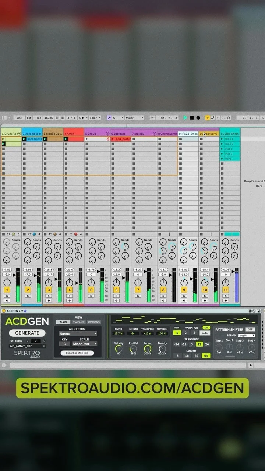The image size is (265, 471).
Task: Launch the Perc clip
Action: (x=222, y=159)
